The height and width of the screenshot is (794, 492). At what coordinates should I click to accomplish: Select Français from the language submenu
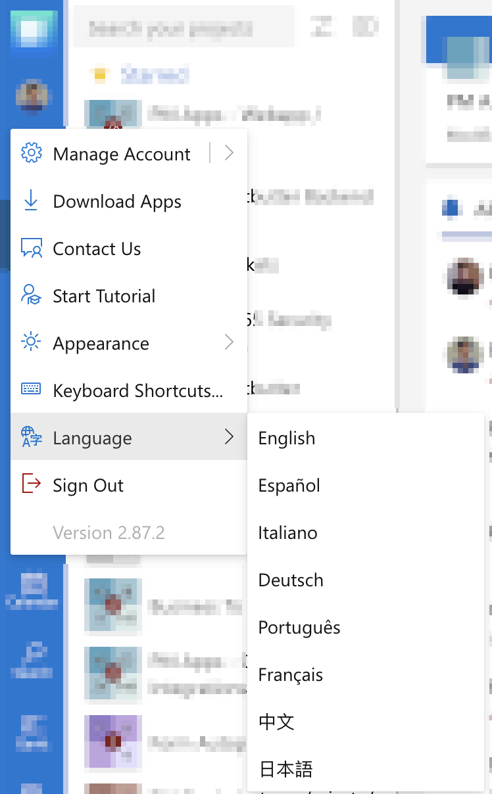point(291,675)
